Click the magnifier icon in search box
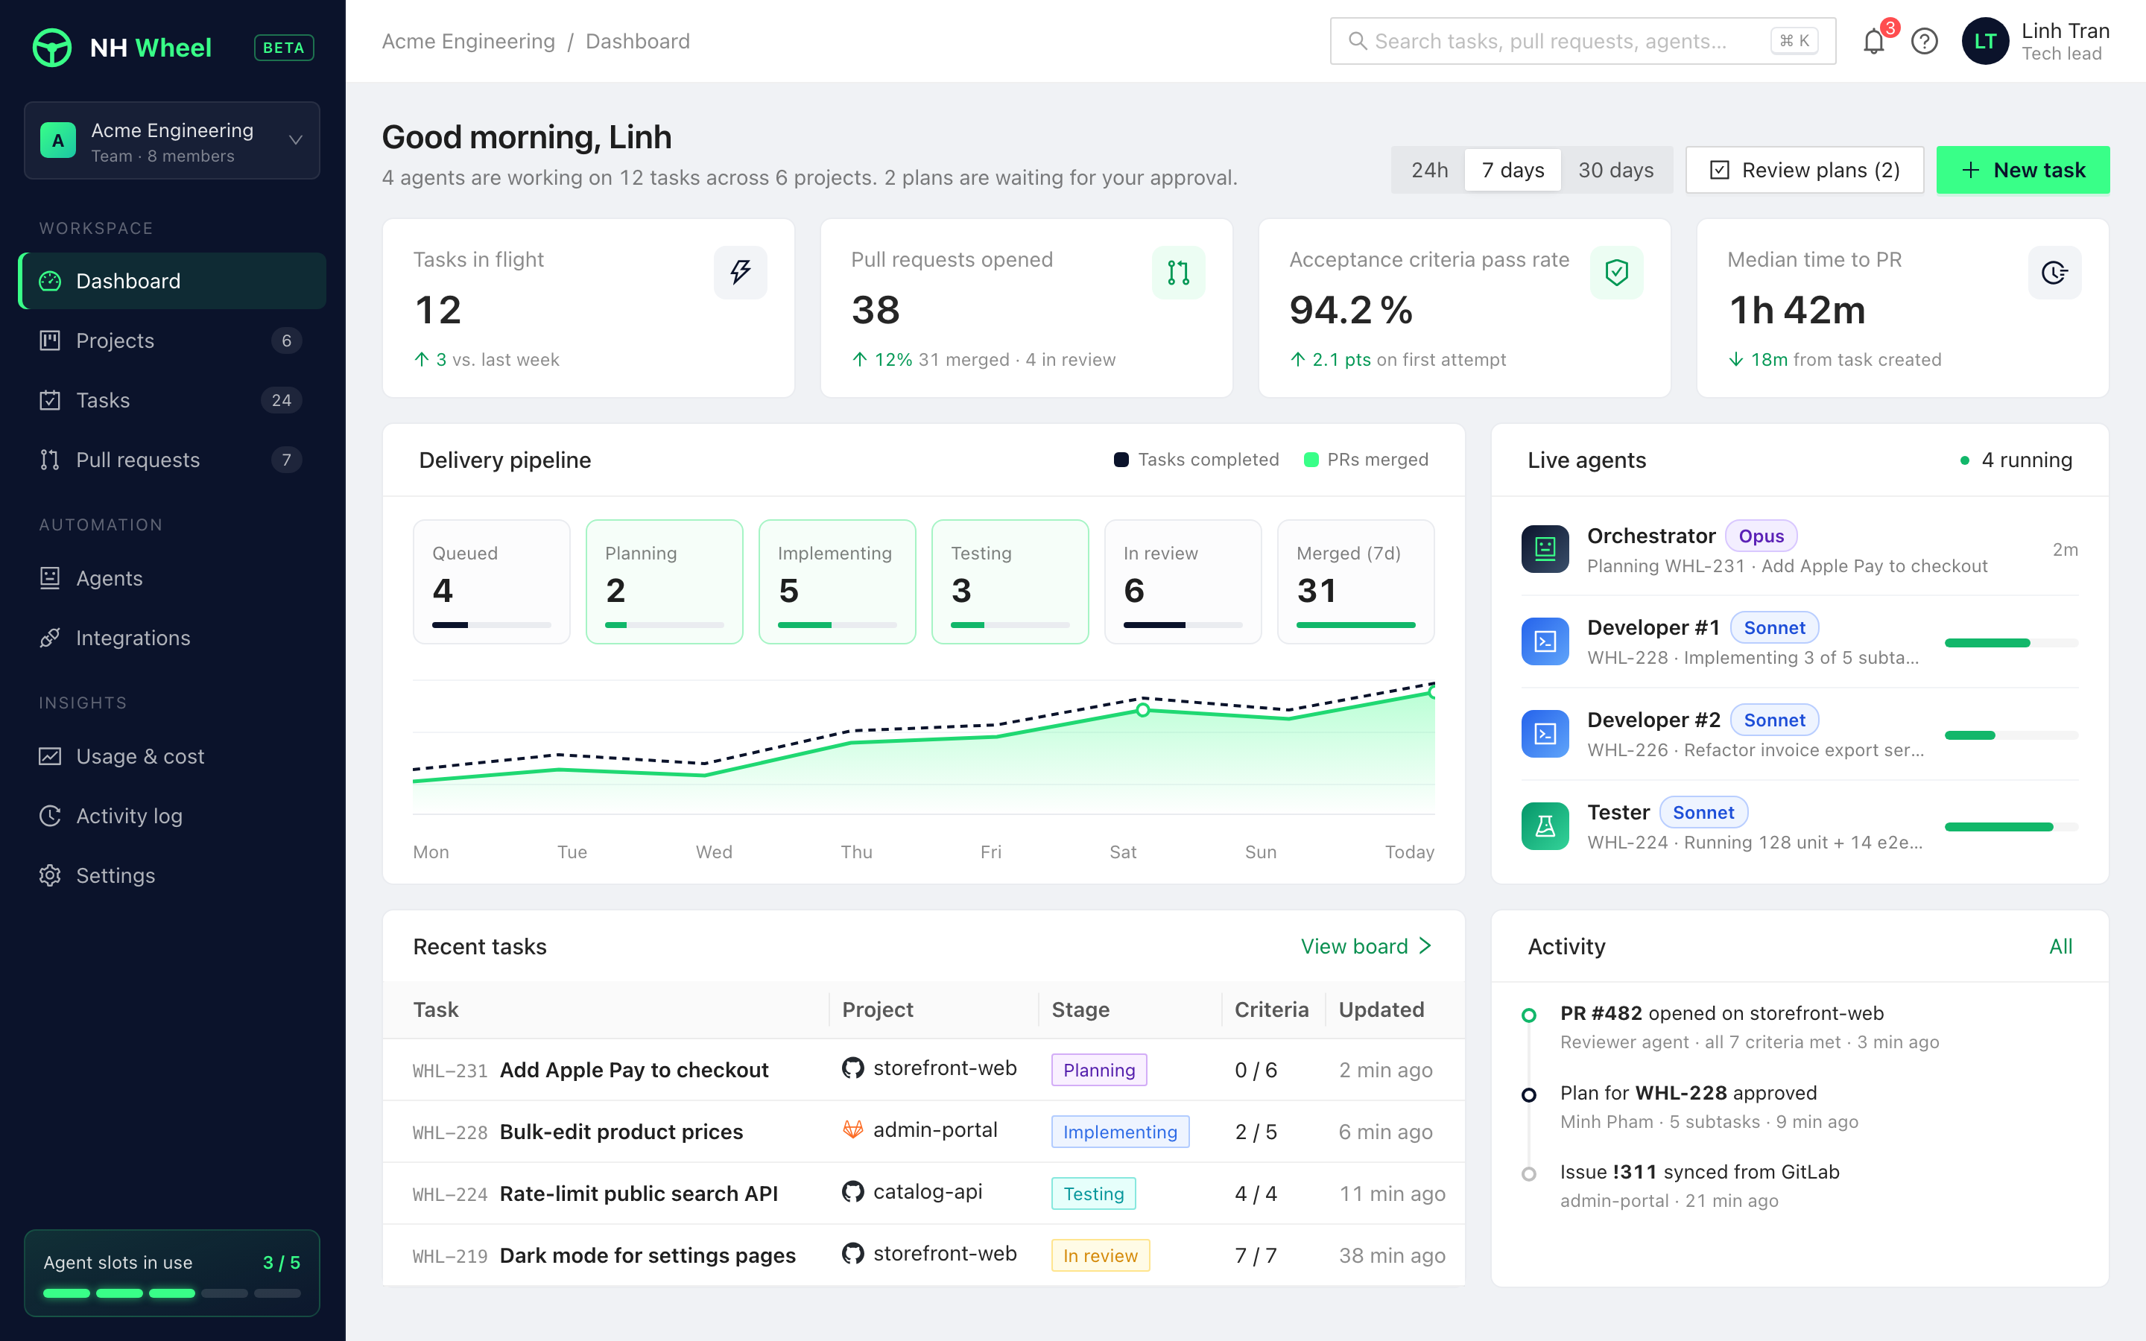 tap(1357, 41)
